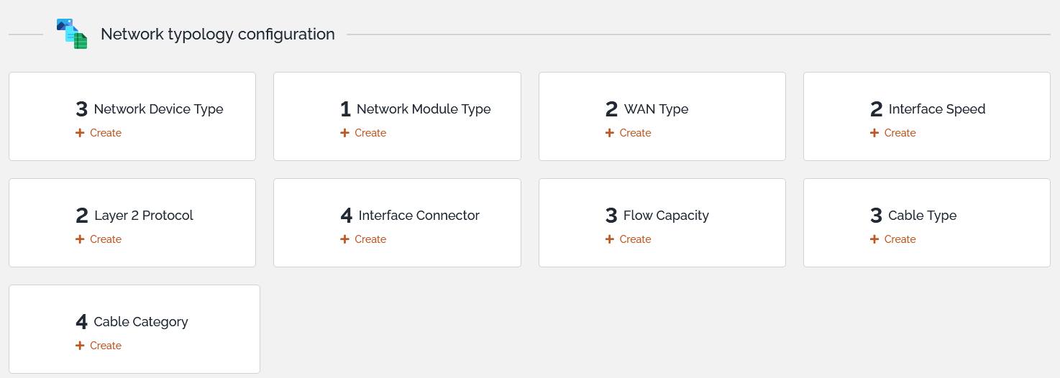The height and width of the screenshot is (378, 1060).
Task: Click plus icon under Flow Capacity
Action: [610, 239]
